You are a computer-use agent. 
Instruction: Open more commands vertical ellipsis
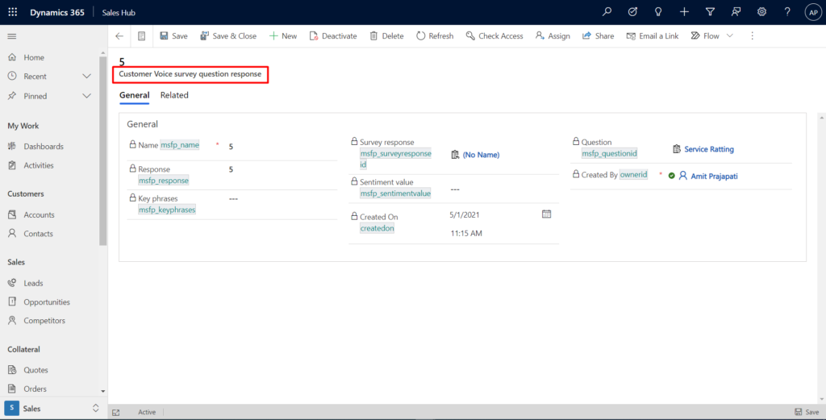click(753, 35)
